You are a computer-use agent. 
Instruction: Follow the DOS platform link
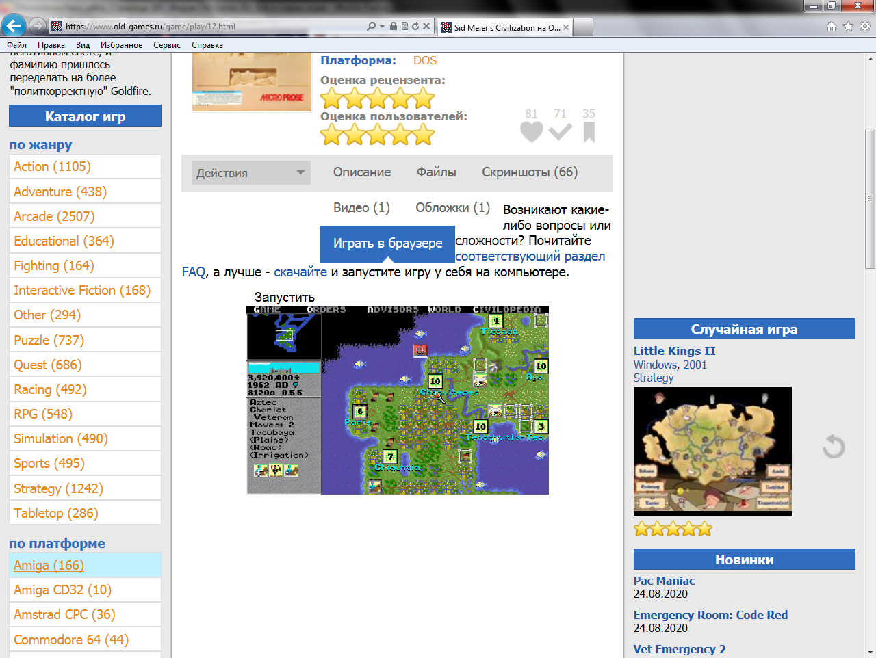[x=425, y=60]
